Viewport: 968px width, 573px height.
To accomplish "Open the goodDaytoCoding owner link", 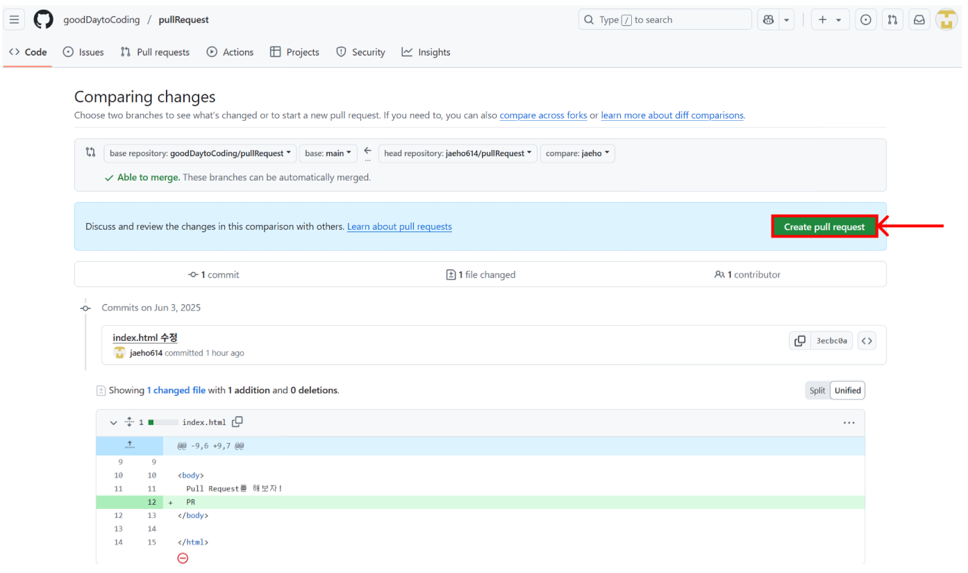I will 101,19.
